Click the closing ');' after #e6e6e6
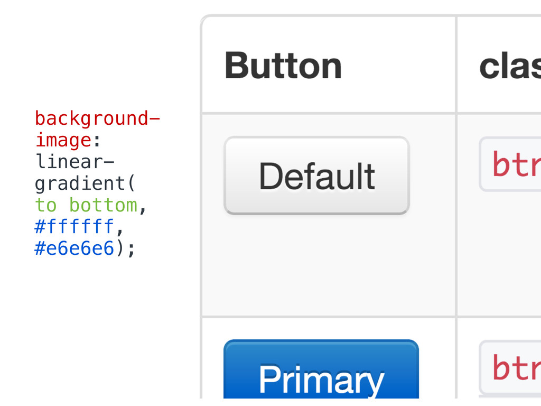 (126, 248)
